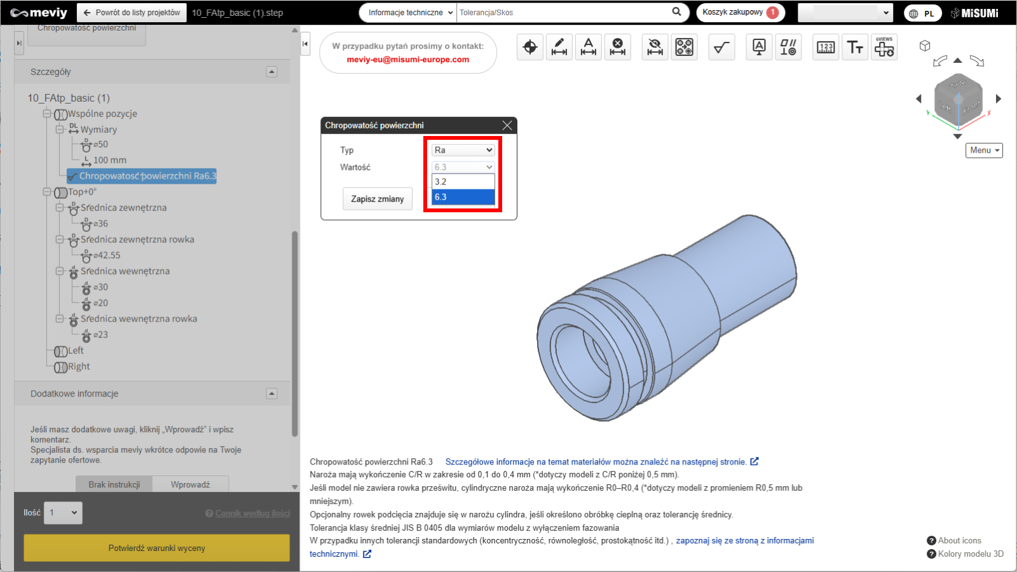Choose 3.2 from the Wartość list
Screen dimensions: 1017x572
pos(463,182)
